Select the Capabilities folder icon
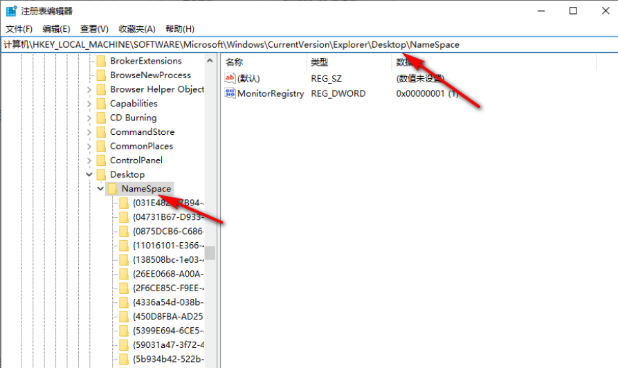618x368 pixels. point(101,104)
